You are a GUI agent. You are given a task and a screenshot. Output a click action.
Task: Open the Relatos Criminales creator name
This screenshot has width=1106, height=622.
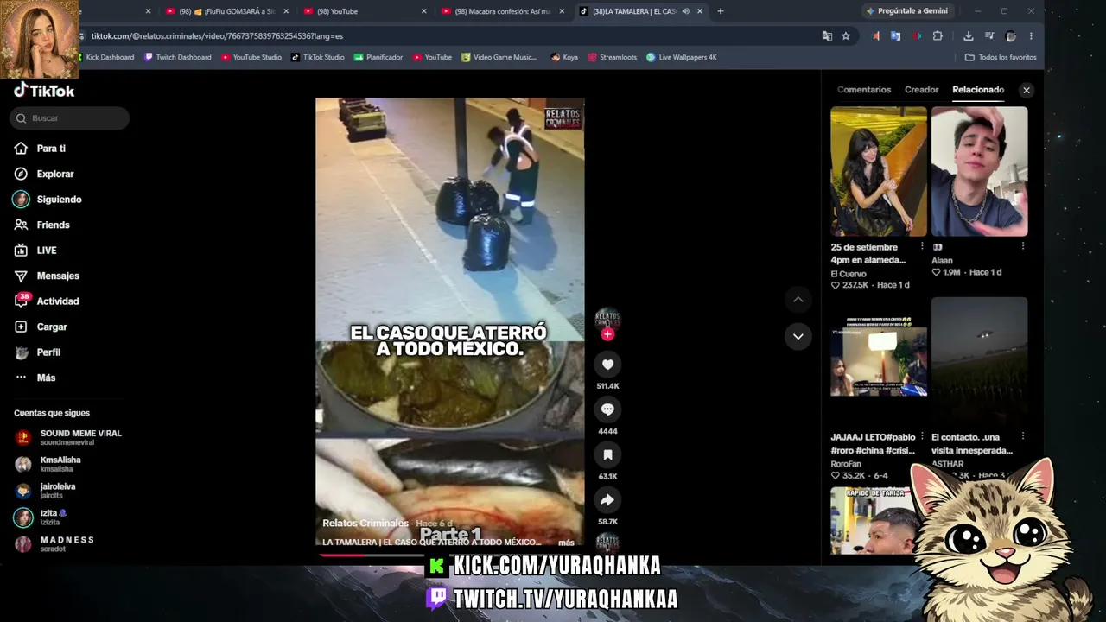point(365,523)
